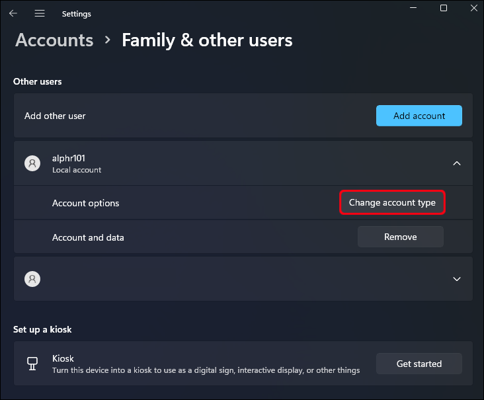This screenshot has height=400, width=484.
Task: Click the back arrow in title bar
Action: pyautogui.click(x=13, y=13)
